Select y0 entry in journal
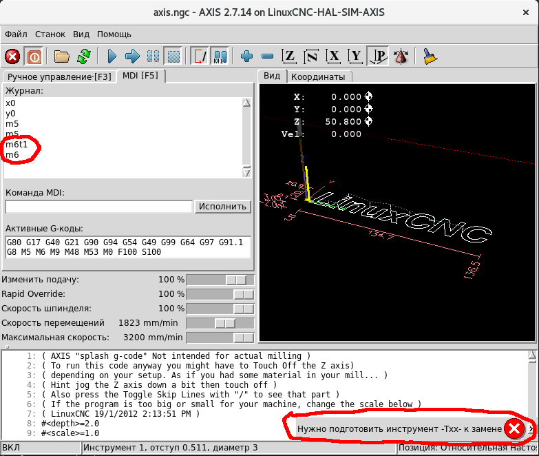 pos(10,114)
